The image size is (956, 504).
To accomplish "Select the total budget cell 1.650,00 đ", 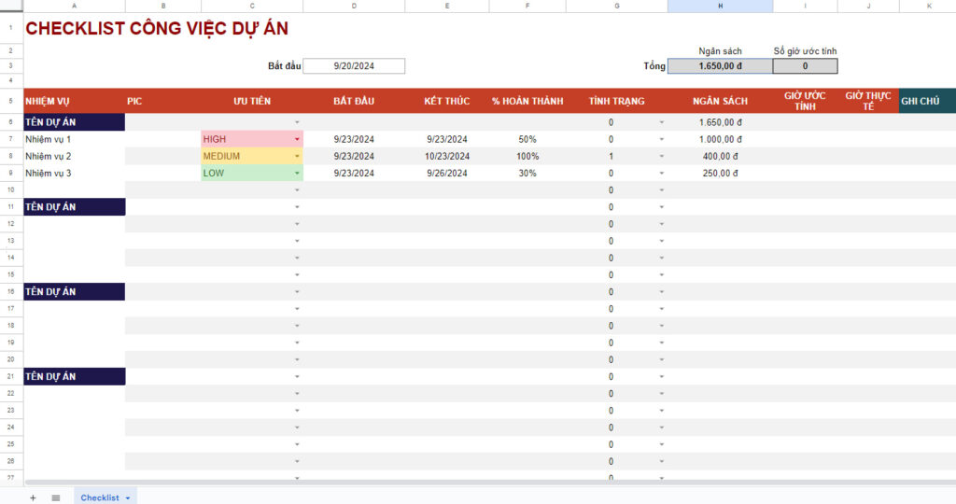I will pos(720,66).
